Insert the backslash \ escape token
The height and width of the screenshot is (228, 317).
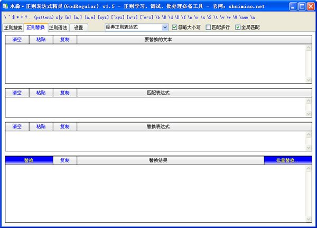coord(5,17)
